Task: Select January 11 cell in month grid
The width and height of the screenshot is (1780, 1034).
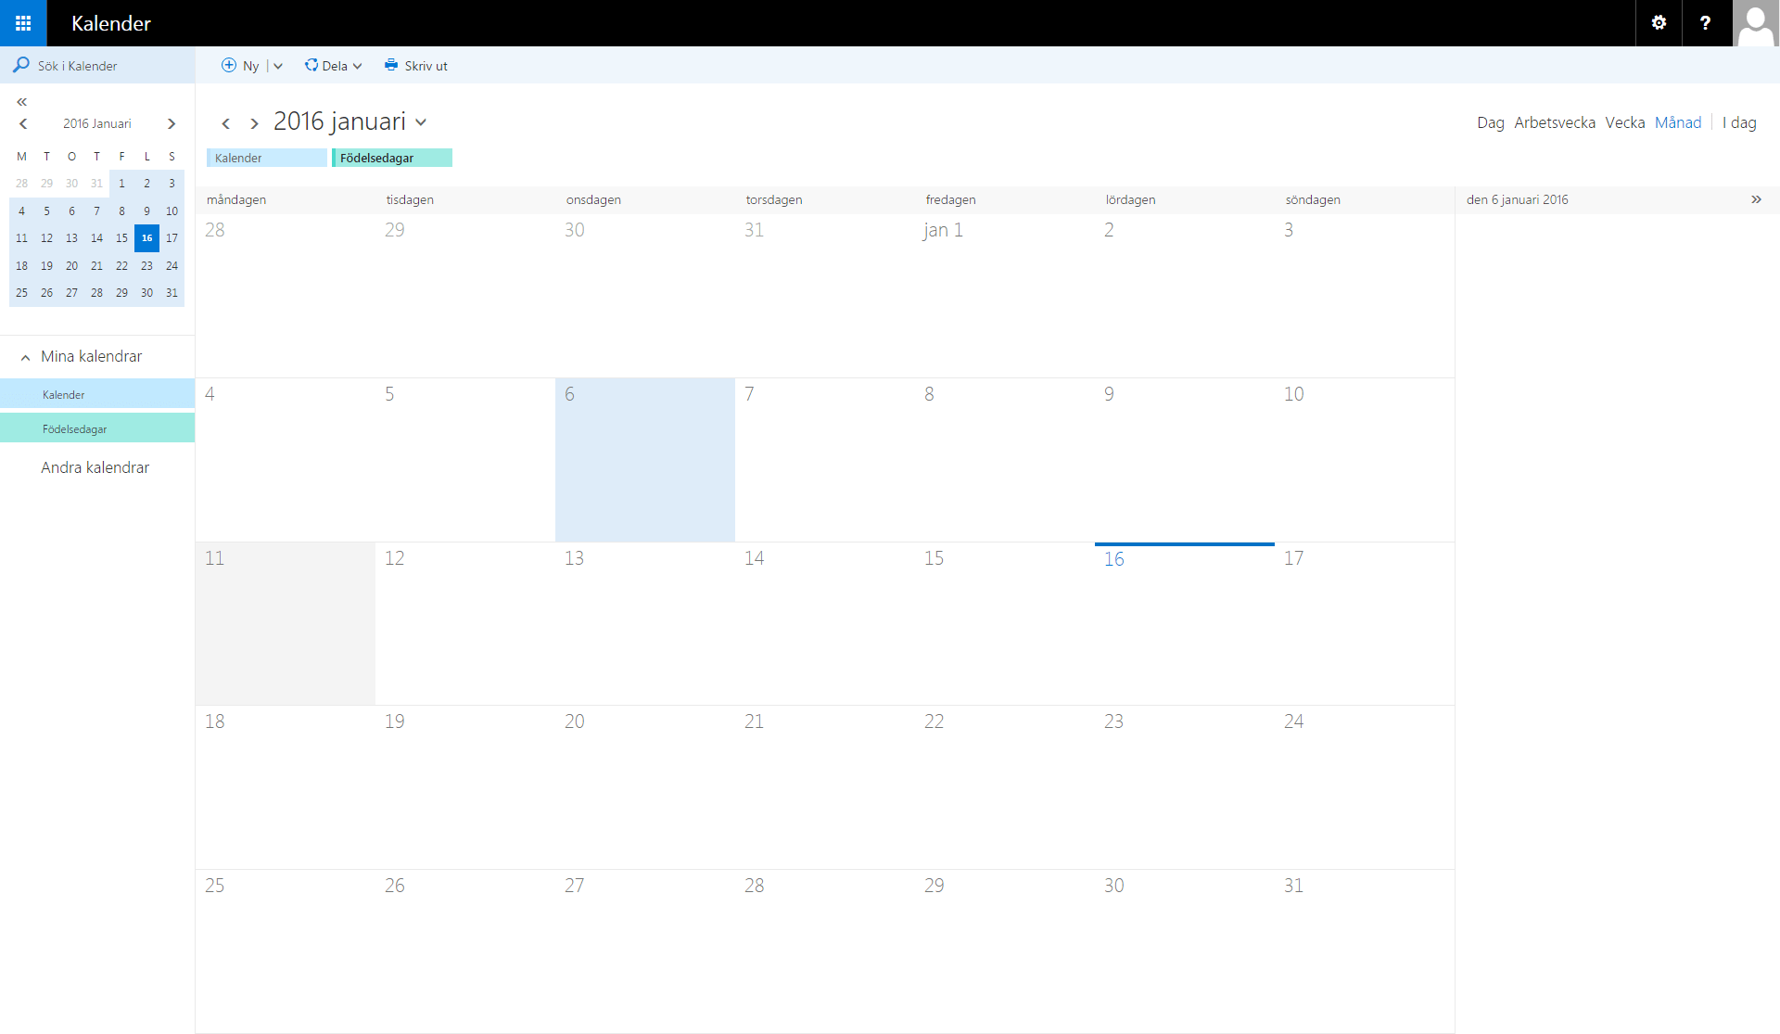Action: (x=286, y=623)
